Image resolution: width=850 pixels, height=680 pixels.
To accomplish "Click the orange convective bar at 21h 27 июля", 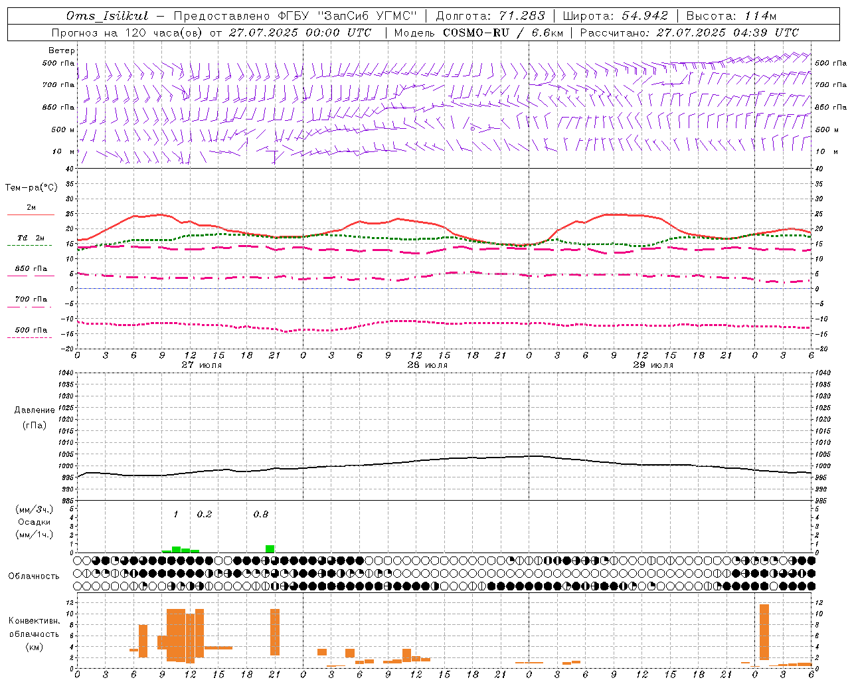I will point(275,632).
